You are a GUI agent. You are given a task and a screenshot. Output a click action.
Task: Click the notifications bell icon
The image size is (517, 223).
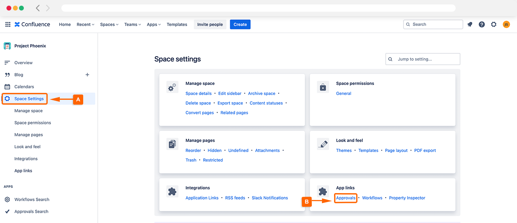(470, 25)
